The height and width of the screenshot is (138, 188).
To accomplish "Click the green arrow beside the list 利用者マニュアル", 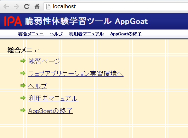I will click(23, 98).
